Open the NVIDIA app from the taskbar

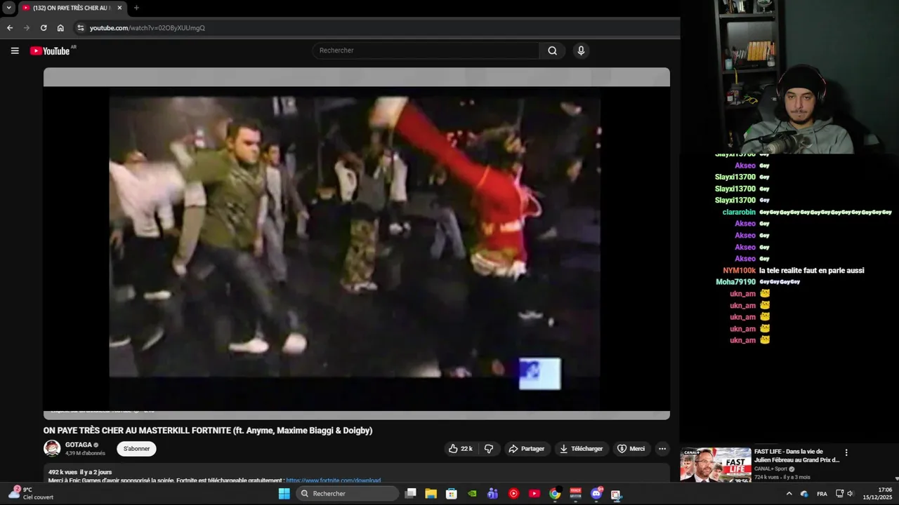point(473,494)
